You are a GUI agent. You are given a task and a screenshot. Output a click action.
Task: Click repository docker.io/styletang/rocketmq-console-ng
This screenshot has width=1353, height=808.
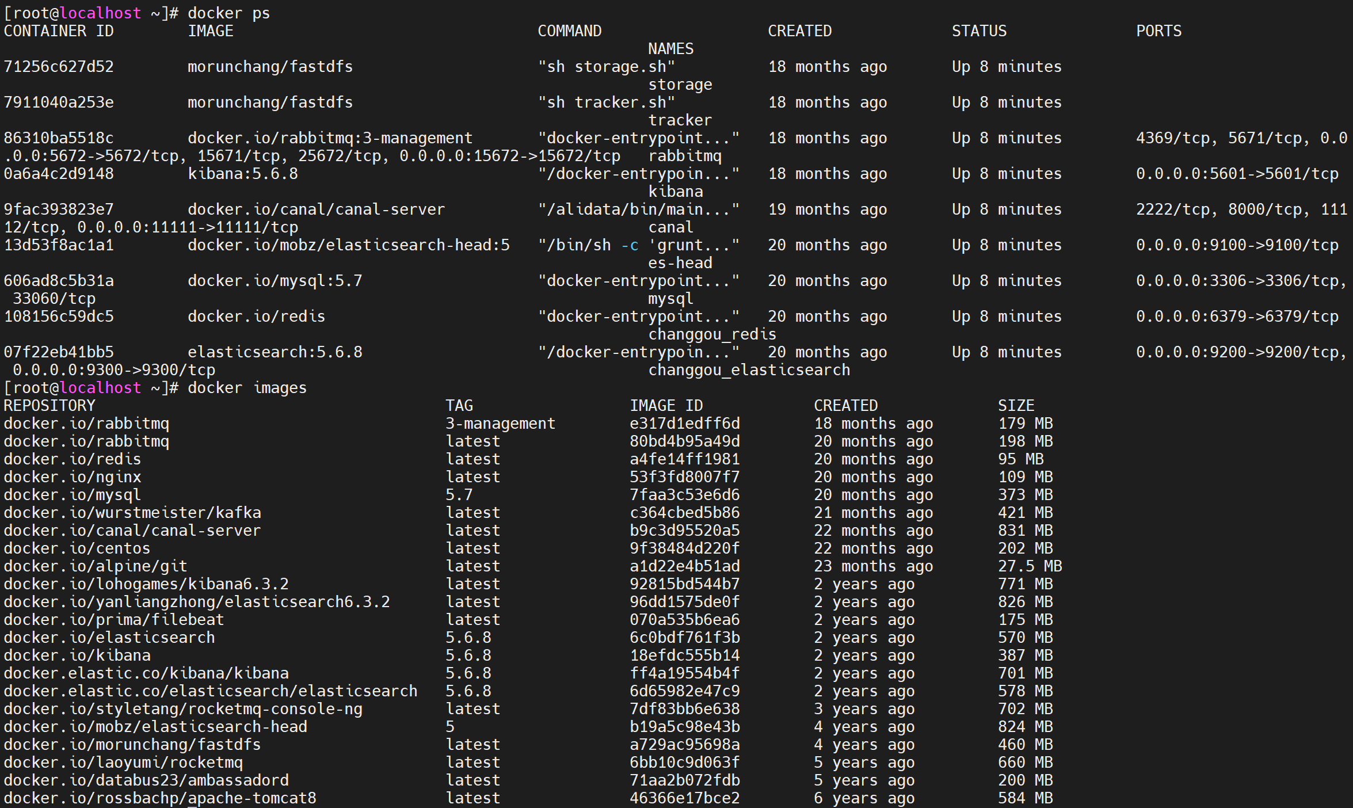183,709
